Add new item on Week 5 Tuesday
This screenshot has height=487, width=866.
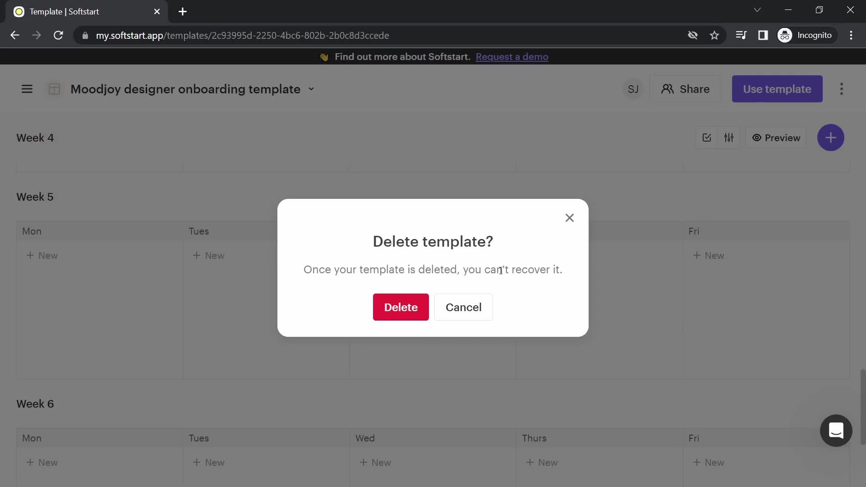208,256
